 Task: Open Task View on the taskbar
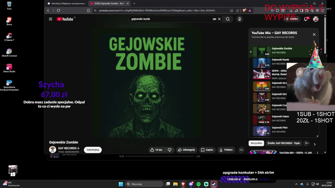[x=168, y=184]
